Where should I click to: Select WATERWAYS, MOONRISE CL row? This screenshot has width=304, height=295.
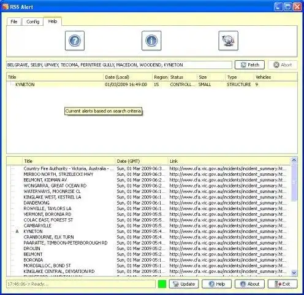pyautogui.click(x=148, y=192)
